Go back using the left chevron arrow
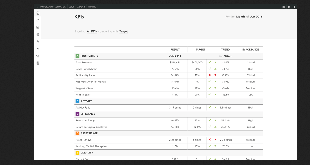The width and height of the screenshot is (310, 165). (x=37, y=7)
